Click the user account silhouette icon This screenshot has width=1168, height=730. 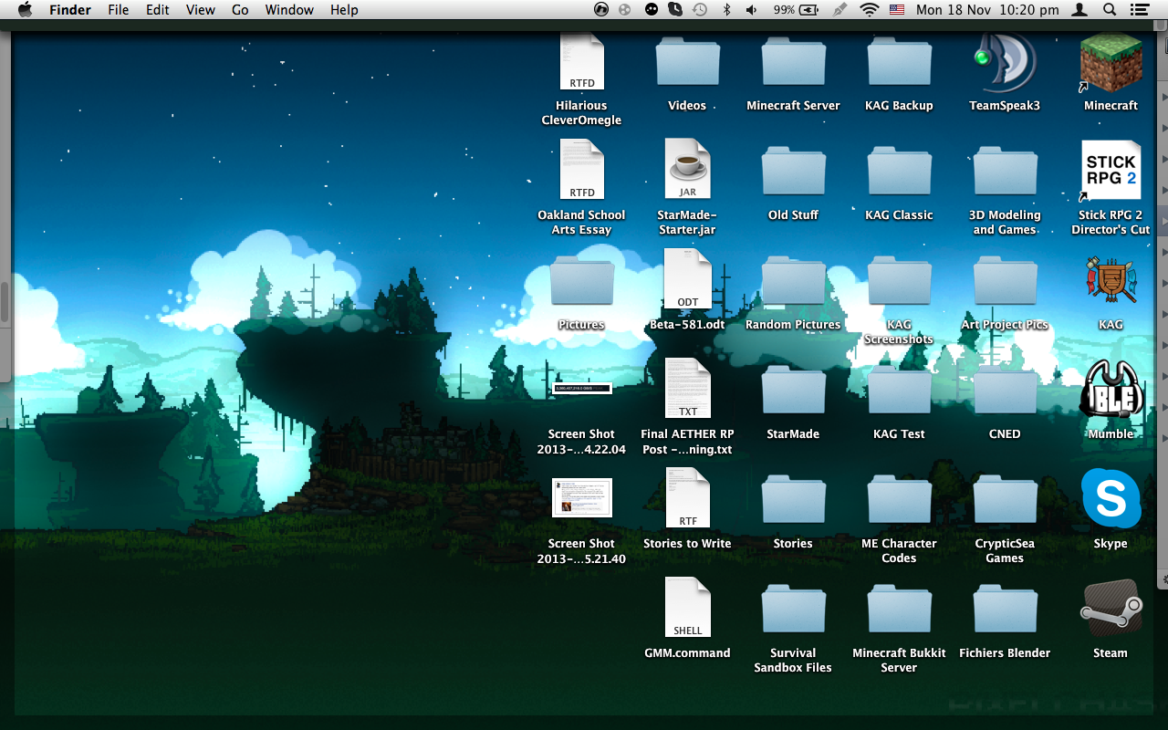point(1079,10)
